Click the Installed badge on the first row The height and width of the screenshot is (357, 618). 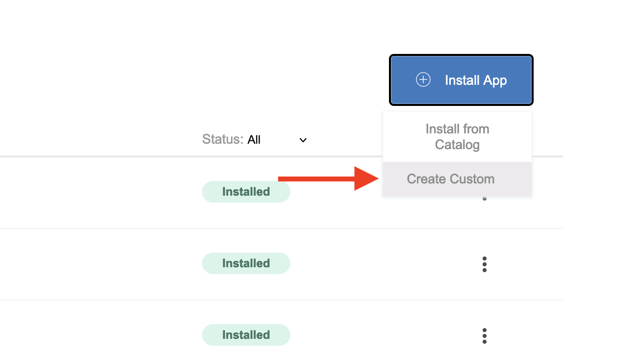246,191
